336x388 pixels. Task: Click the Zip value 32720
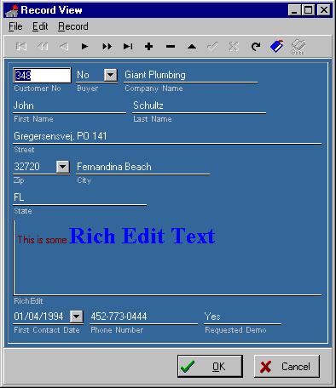(27, 167)
